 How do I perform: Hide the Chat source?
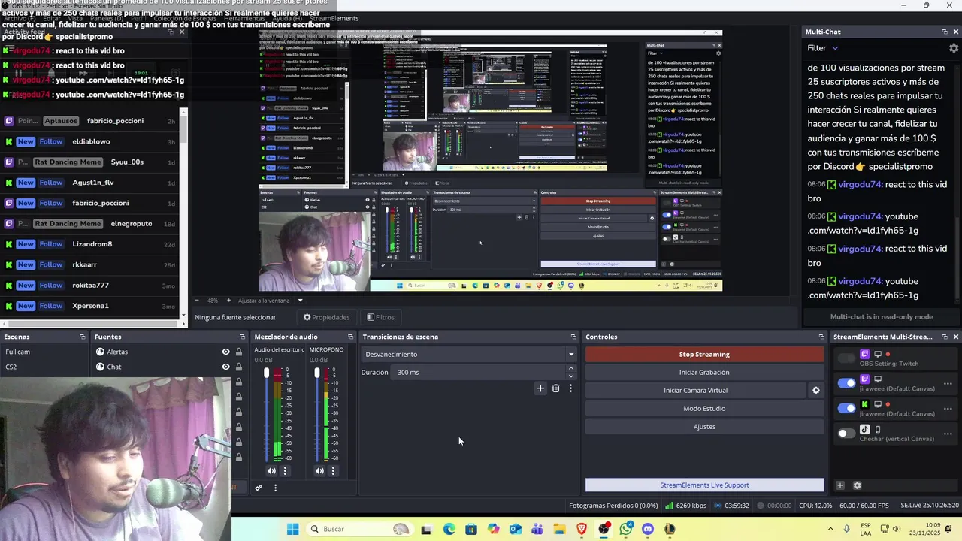tap(225, 367)
